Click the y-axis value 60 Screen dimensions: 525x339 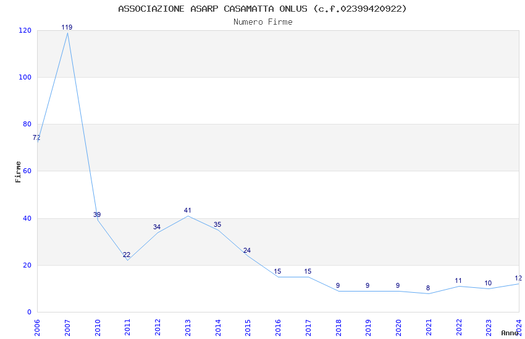coord(27,171)
